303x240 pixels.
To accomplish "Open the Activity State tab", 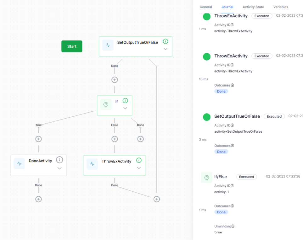I will (x=253, y=7).
